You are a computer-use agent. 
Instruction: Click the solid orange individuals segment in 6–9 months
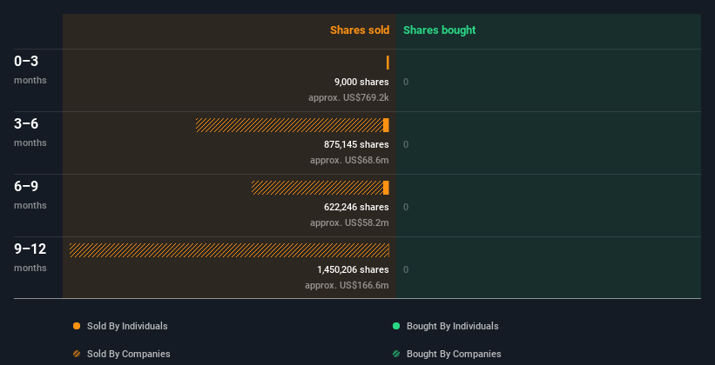click(x=386, y=188)
